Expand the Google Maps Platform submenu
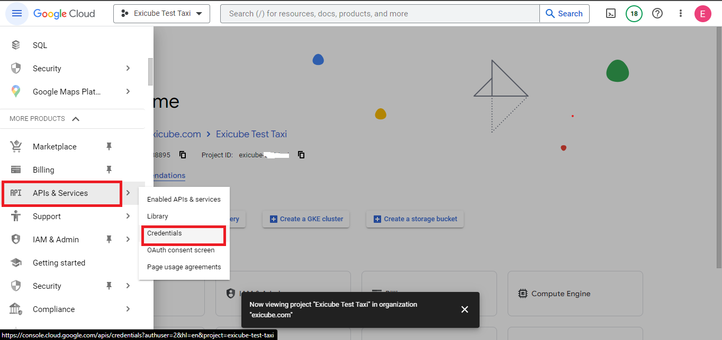722x340 pixels. click(128, 92)
